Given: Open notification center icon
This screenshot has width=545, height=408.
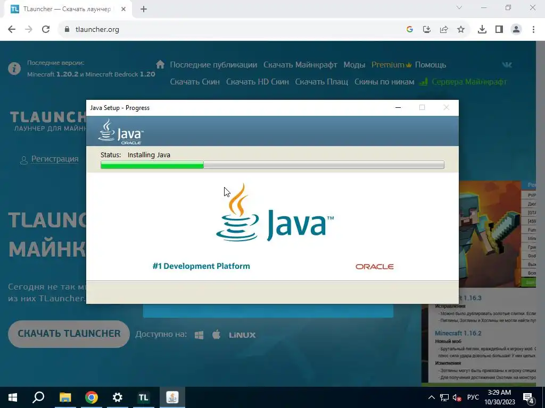Looking at the screenshot, I should [x=529, y=398].
